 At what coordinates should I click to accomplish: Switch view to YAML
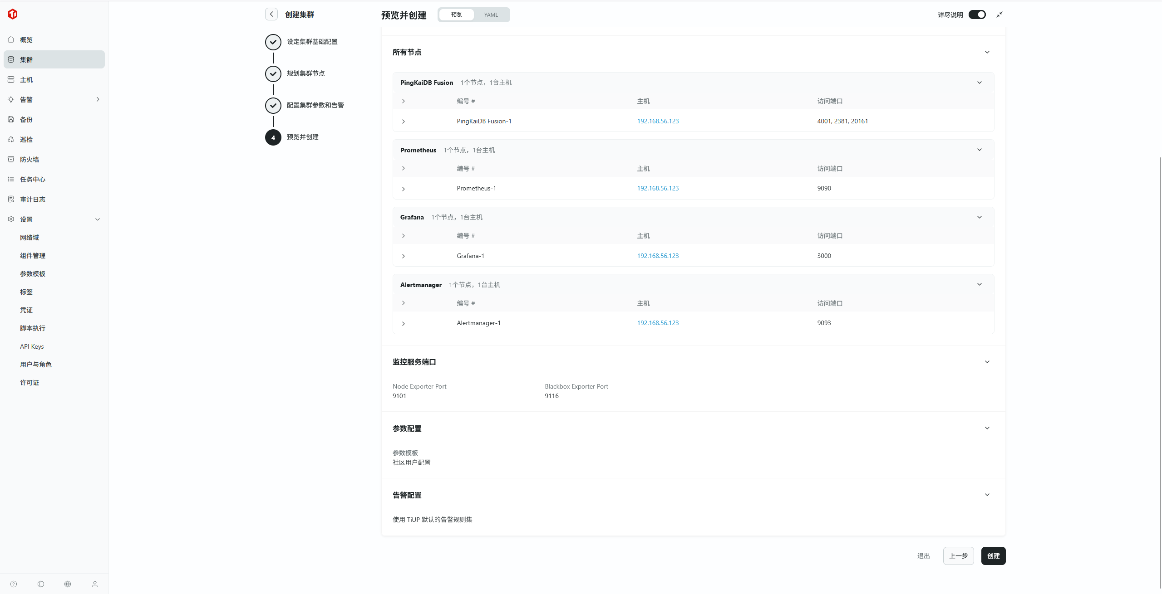coord(491,15)
